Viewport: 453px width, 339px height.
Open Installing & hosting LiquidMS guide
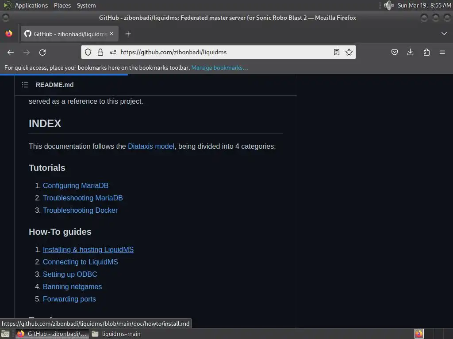(x=88, y=249)
